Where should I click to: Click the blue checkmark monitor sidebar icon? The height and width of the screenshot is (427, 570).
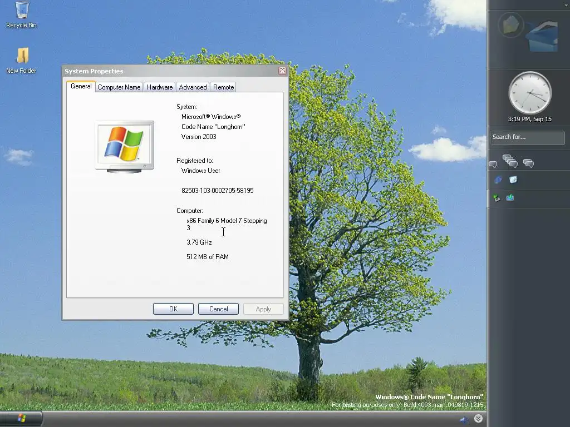(510, 197)
